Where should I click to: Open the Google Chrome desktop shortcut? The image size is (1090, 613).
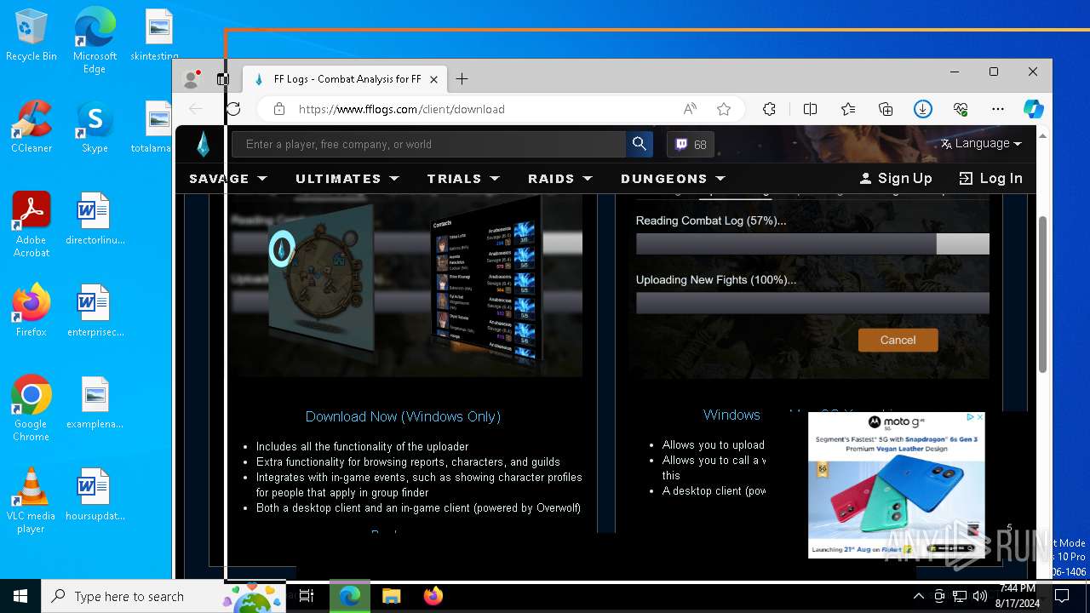point(32,409)
